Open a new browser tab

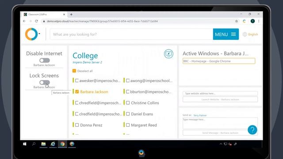click(x=71, y=15)
